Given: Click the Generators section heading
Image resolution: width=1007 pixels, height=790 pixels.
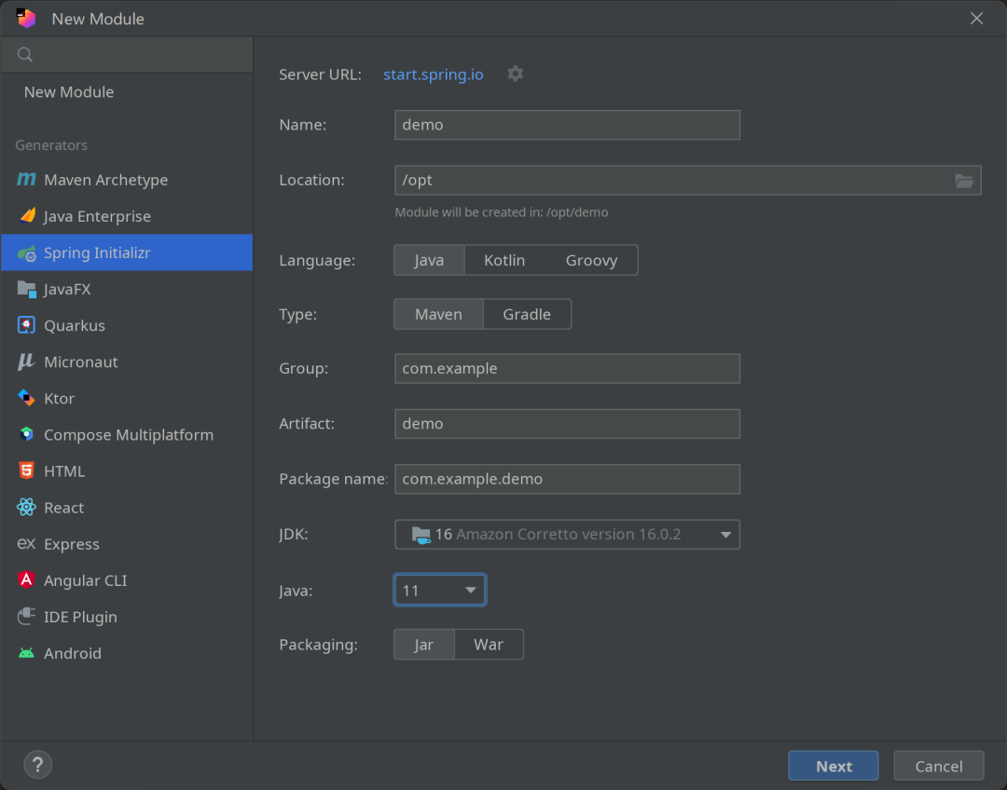Looking at the screenshot, I should coord(51,145).
